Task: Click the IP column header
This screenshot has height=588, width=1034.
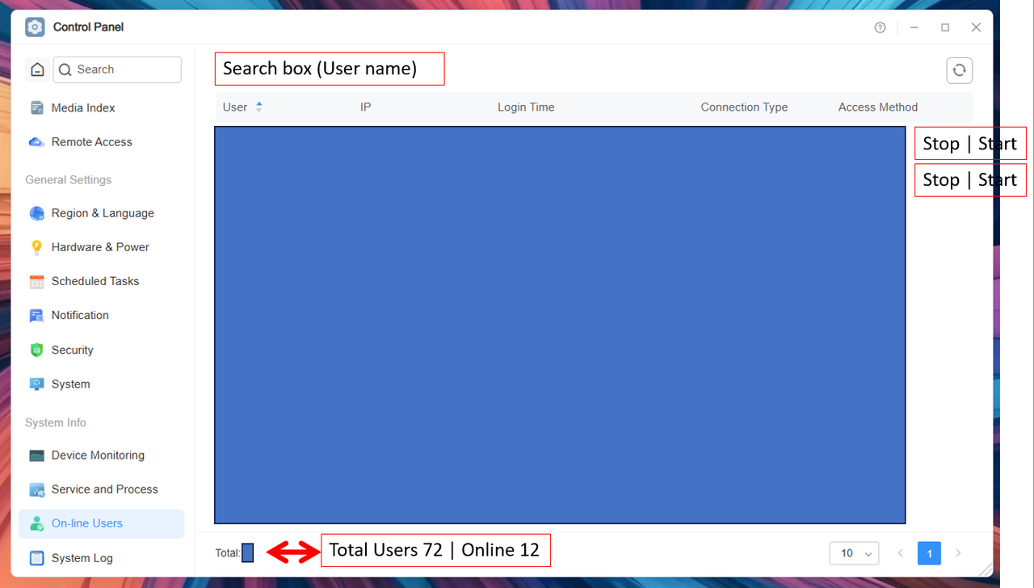Action: [365, 107]
